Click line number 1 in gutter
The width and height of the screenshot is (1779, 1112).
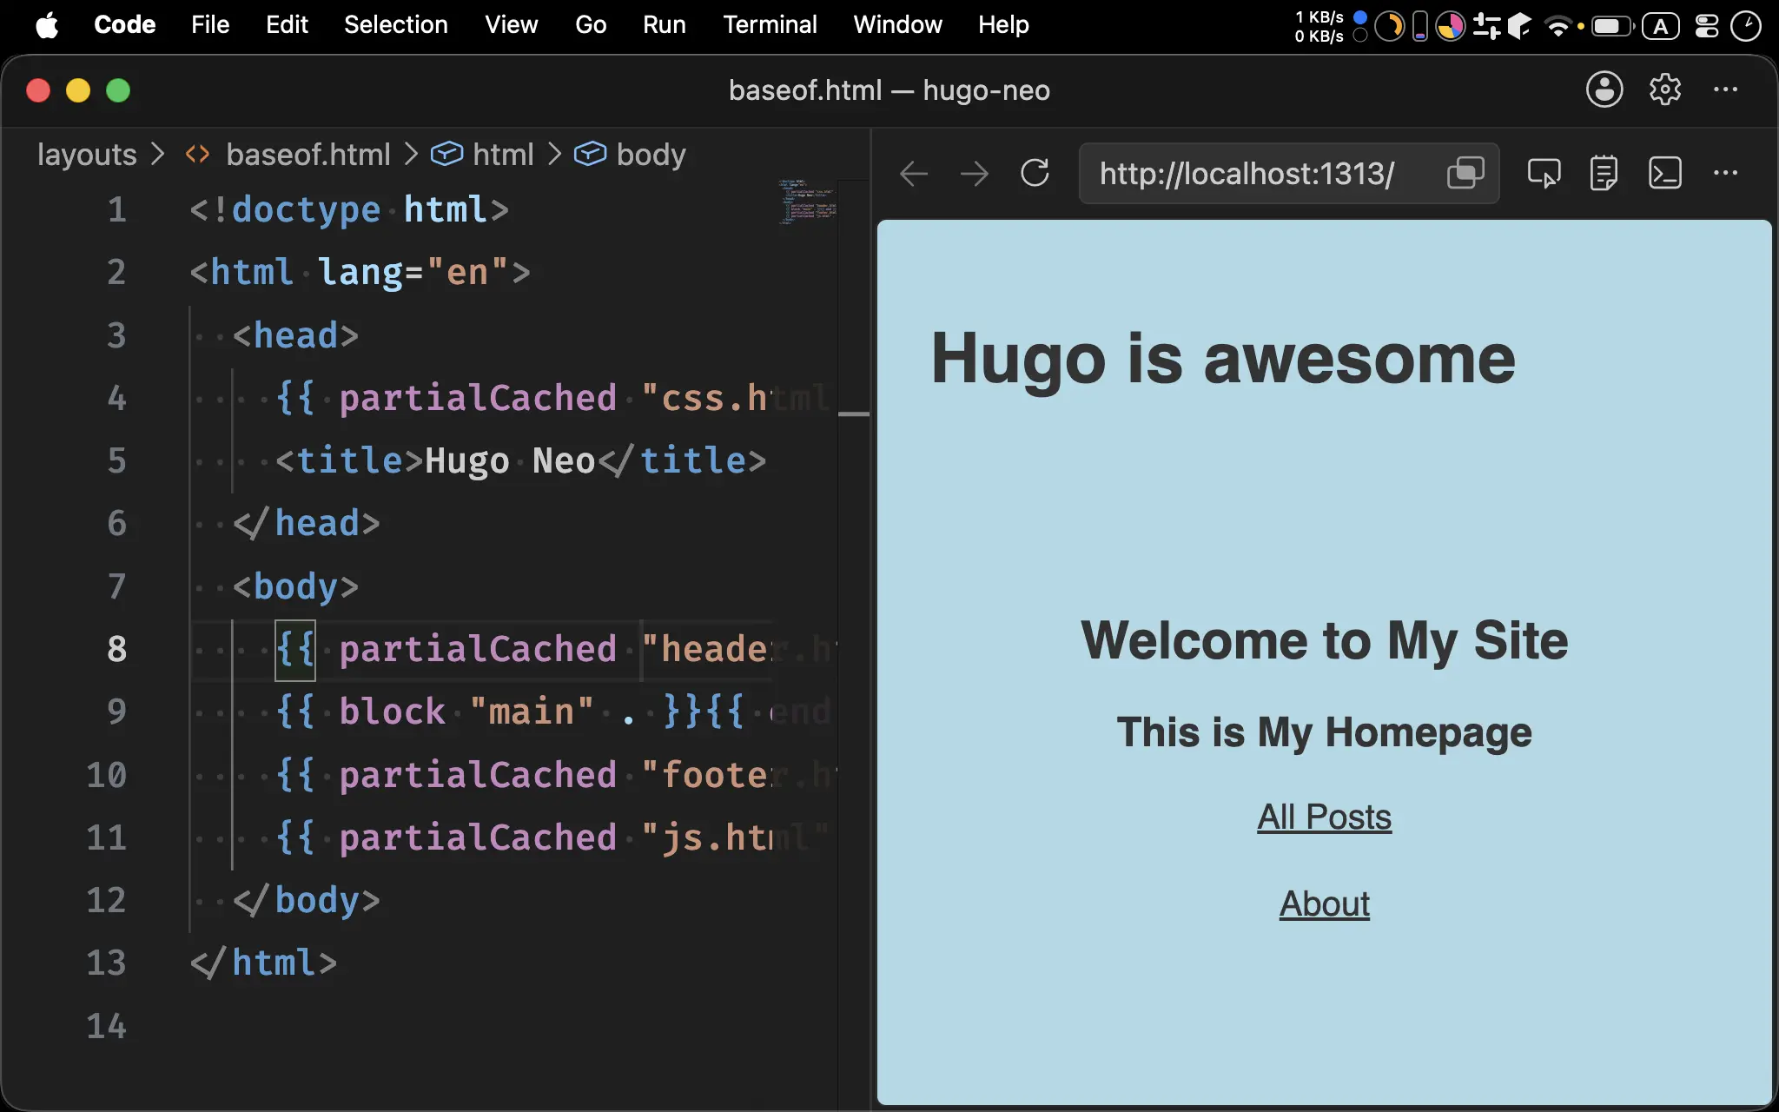pyautogui.click(x=116, y=210)
